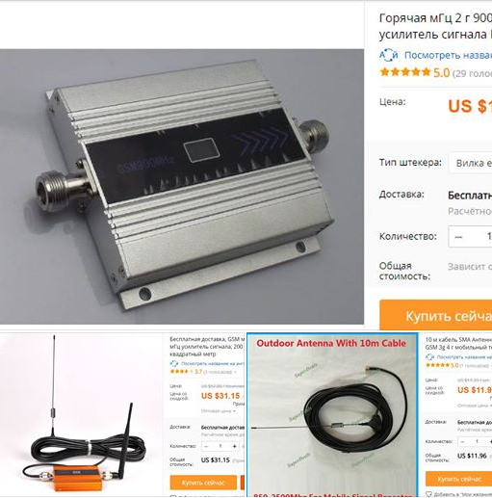The height and width of the screenshot is (498, 492).
Task: Increase the quantity with the plus button in the US $31.15 listing
Action: tap(235, 446)
